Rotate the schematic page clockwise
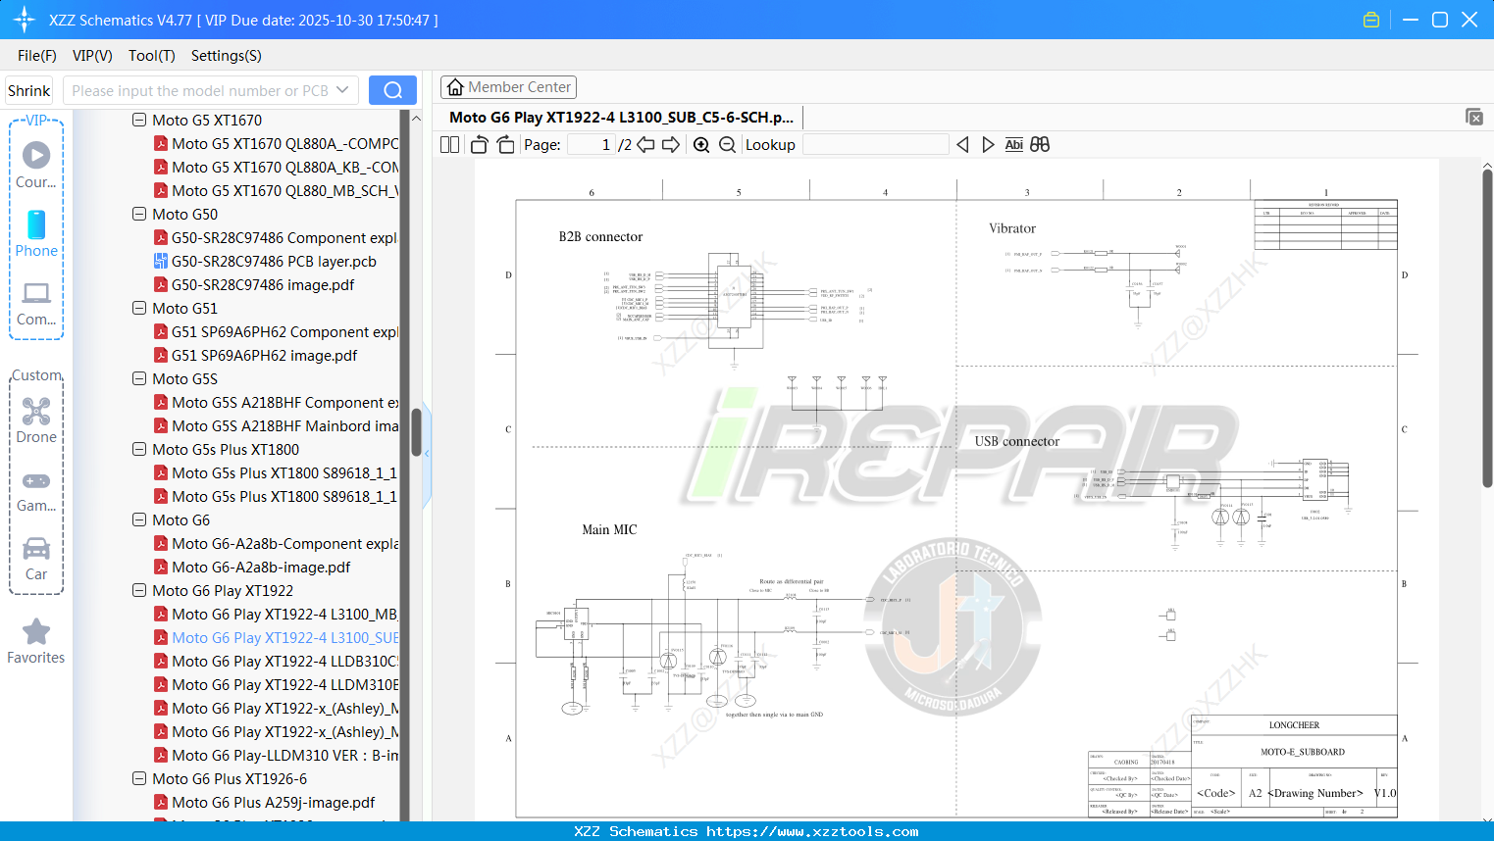Screen dimensions: 1494x841 pyautogui.click(x=505, y=145)
